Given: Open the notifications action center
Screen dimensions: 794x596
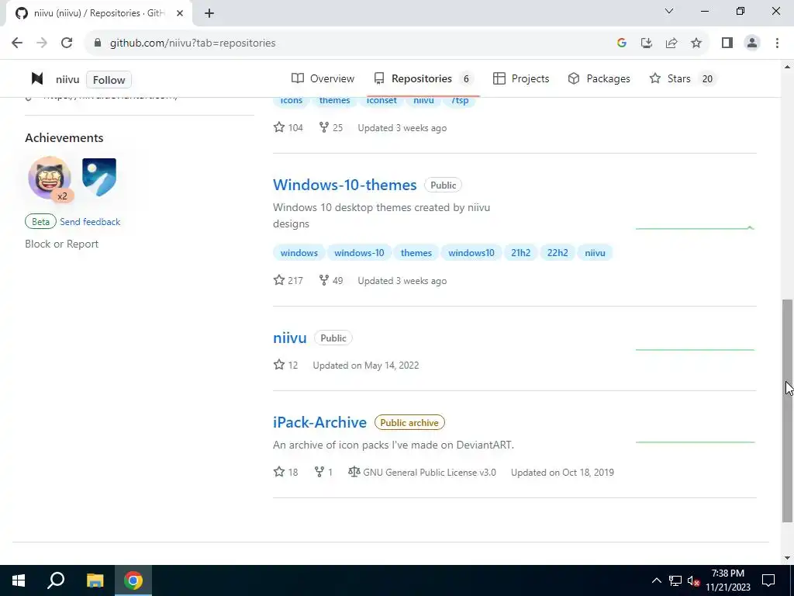Looking at the screenshot, I should click(x=768, y=580).
